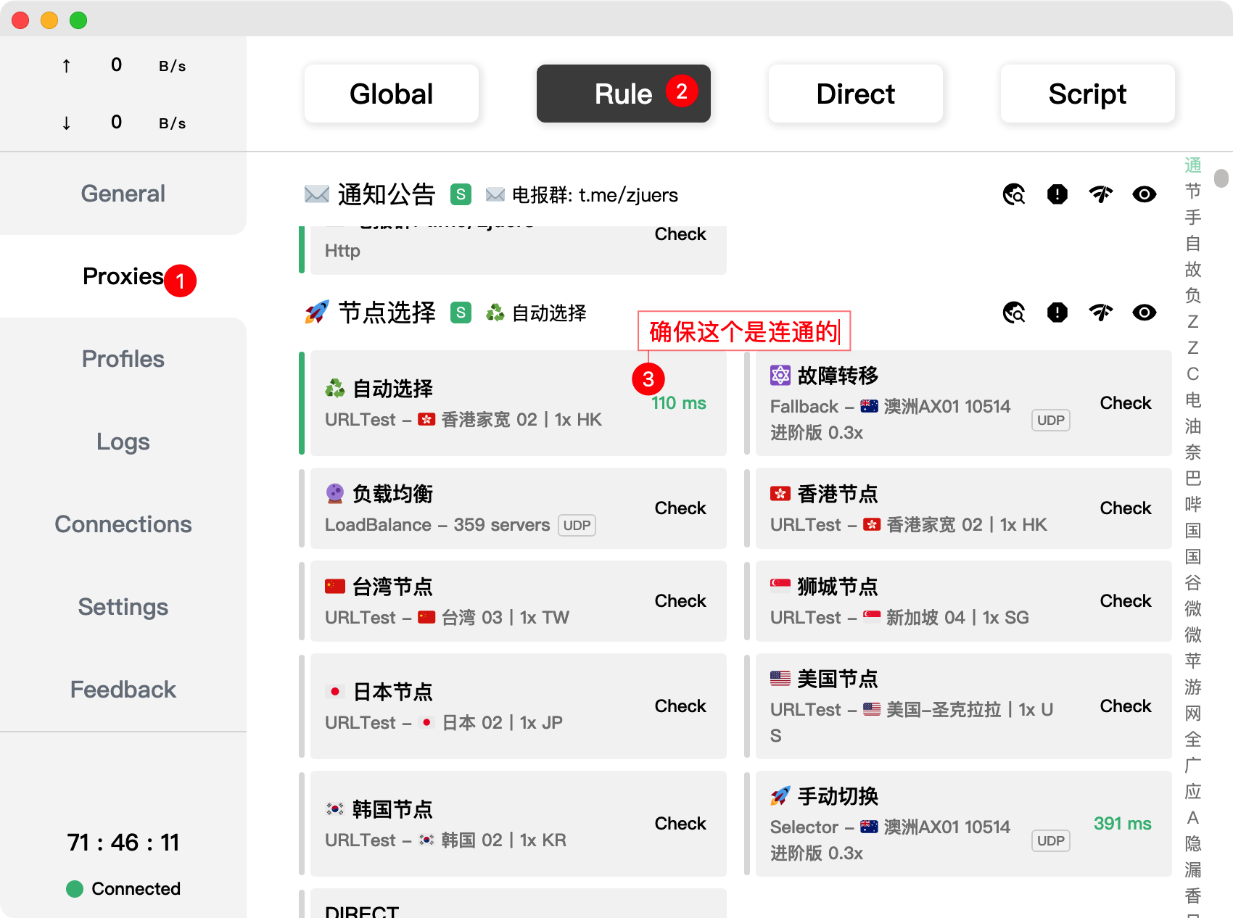Open the Connections tab in sidebar
This screenshot has height=918, width=1233.
[x=123, y=524]
